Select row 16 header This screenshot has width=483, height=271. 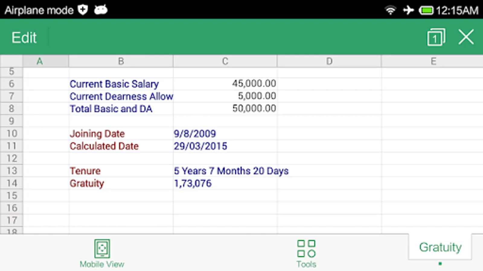pyautogui.click(x=11, y=208)
